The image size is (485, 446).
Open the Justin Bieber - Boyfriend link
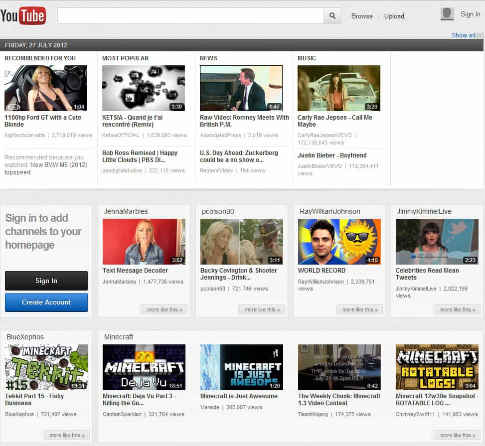click(332, 155)
